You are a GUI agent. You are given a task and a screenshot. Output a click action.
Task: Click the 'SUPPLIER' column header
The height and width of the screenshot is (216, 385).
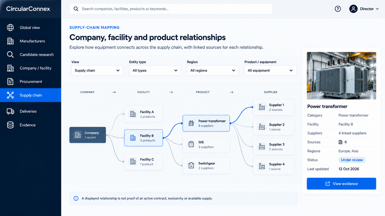tap(270, 92)
